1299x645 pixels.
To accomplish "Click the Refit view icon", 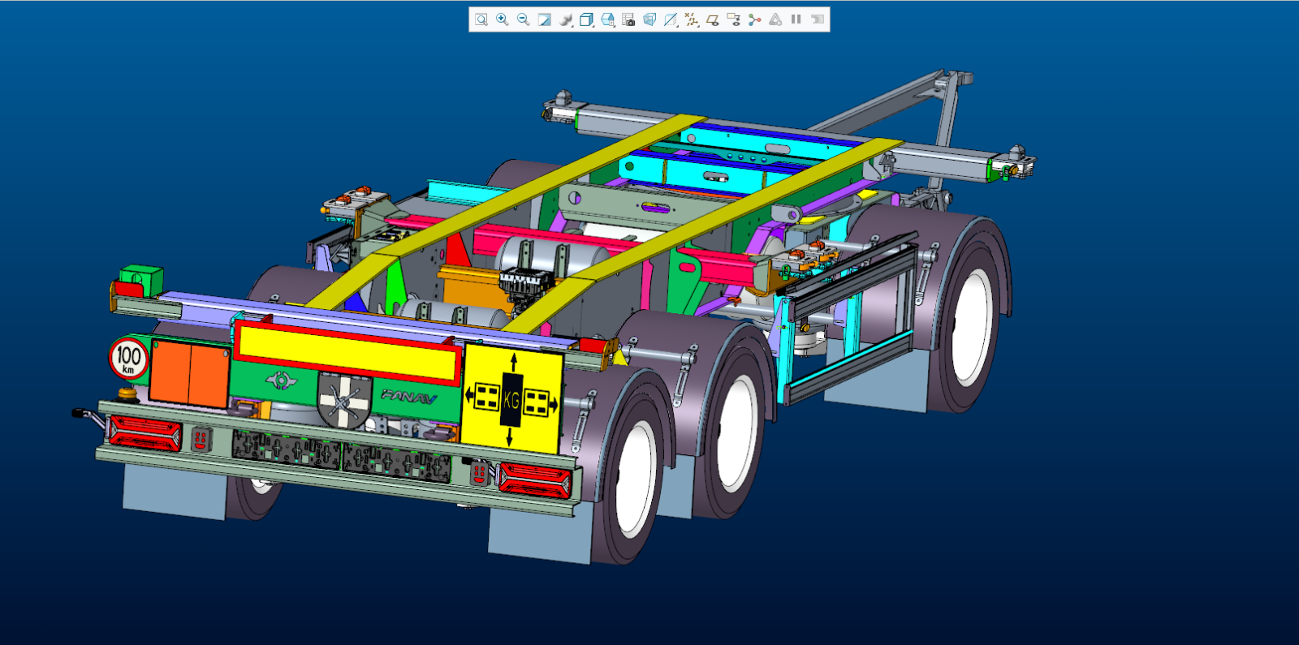I will pos(481,19).
